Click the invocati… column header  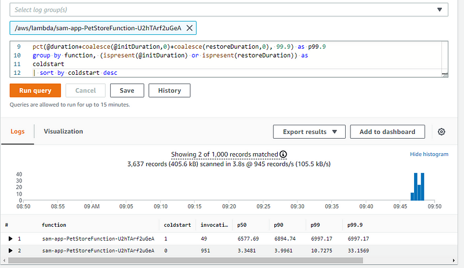(x=214, y=225)
